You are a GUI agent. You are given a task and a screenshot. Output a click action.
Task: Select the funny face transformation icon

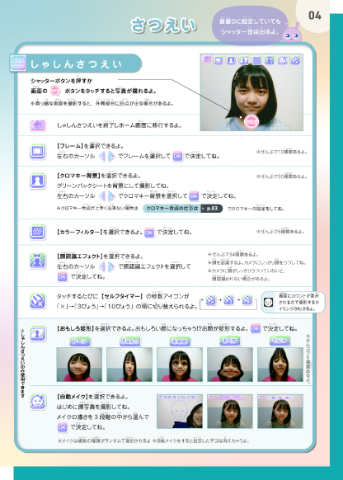point(38,333)
